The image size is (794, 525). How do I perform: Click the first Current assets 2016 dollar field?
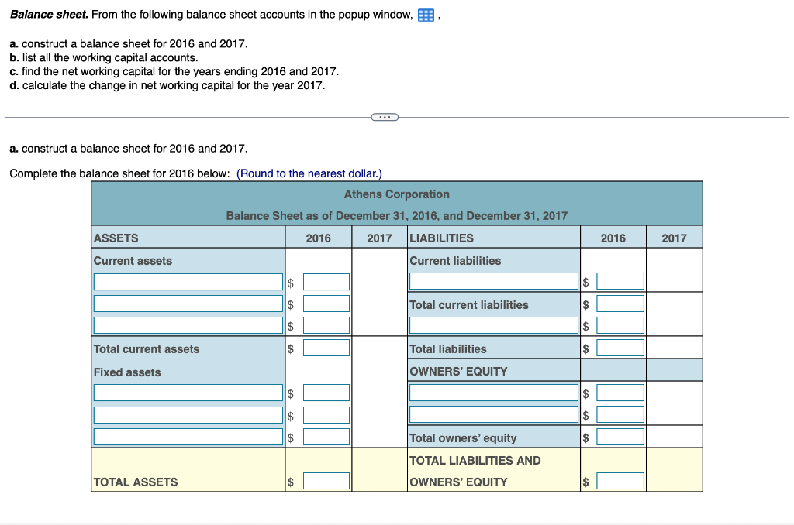(x=327, y=281)
